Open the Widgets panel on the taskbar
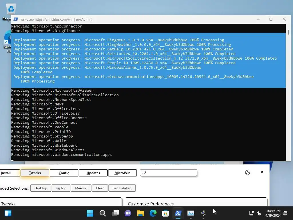293x220 pixels. [x=8, y=213]
